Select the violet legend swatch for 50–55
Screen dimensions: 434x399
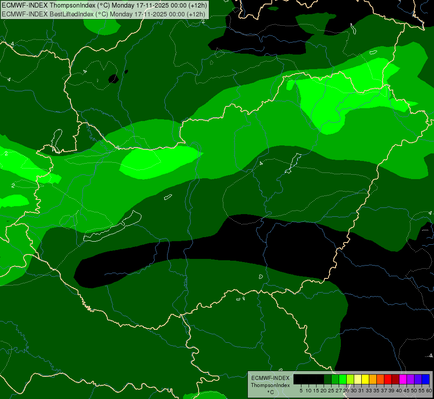pyautogui.click(x=418, y=379)
